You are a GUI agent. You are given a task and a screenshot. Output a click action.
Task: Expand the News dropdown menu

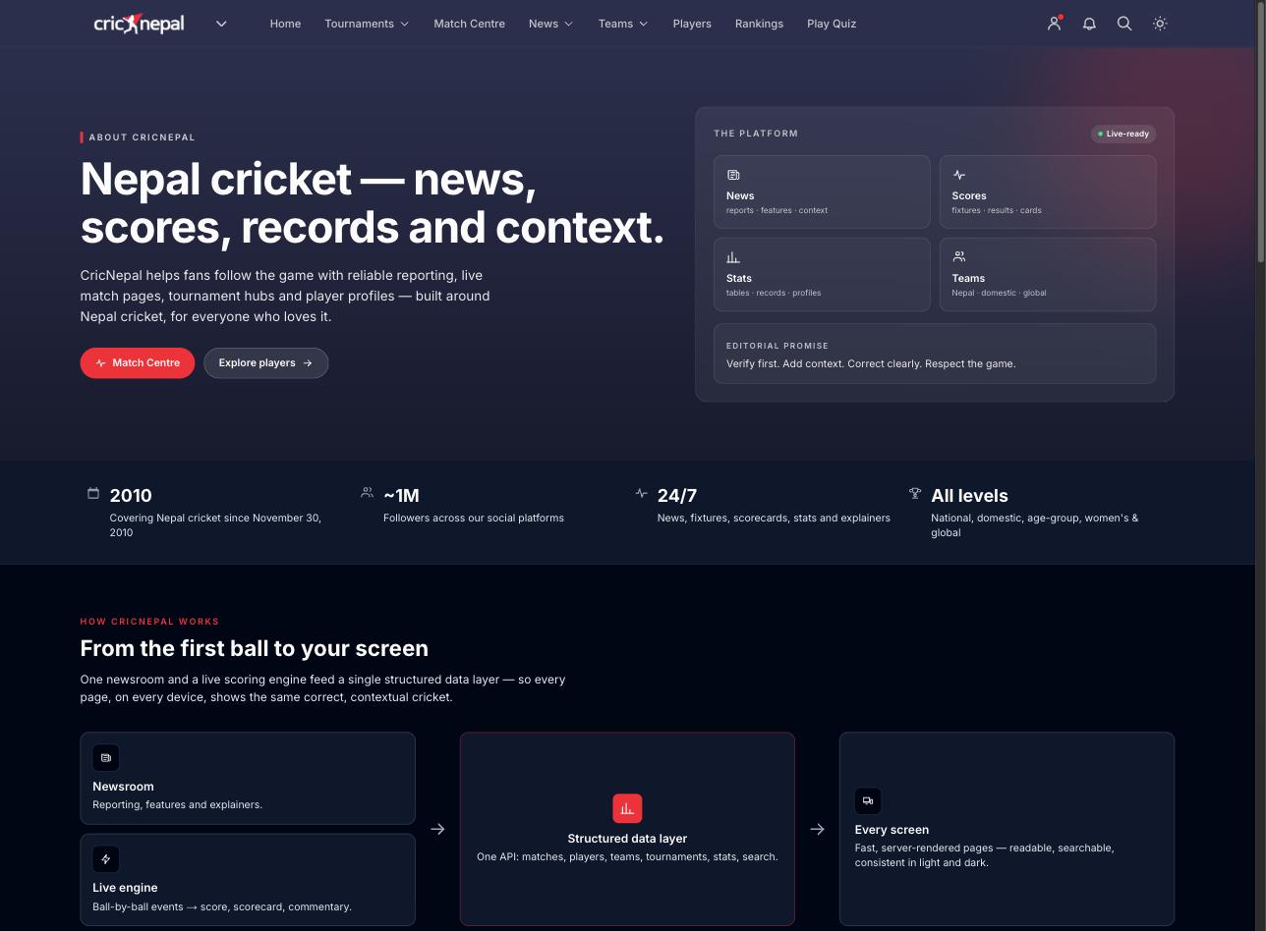coord(550,24)
